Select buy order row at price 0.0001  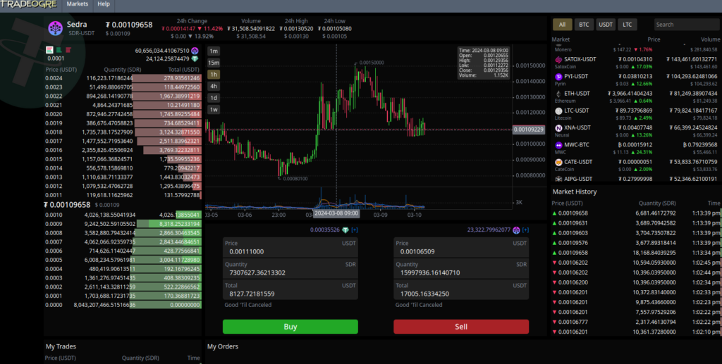point(123,296)
